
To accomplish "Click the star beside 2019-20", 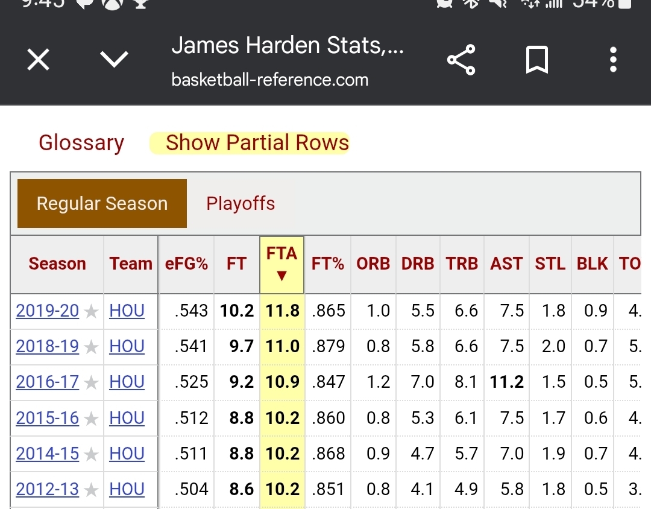I will tap(91, 311).
